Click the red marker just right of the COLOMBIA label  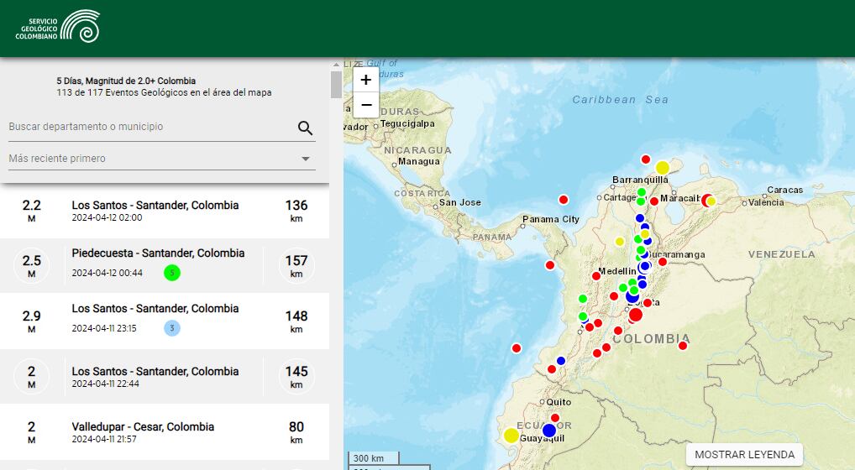point(683,346)
